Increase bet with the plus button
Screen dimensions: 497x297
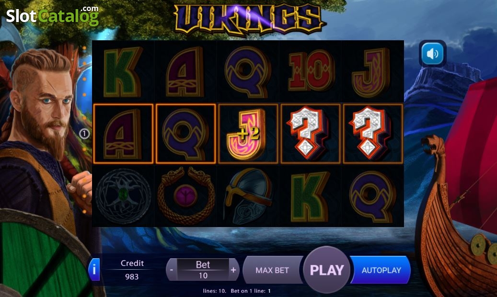(x=233, y=270)
